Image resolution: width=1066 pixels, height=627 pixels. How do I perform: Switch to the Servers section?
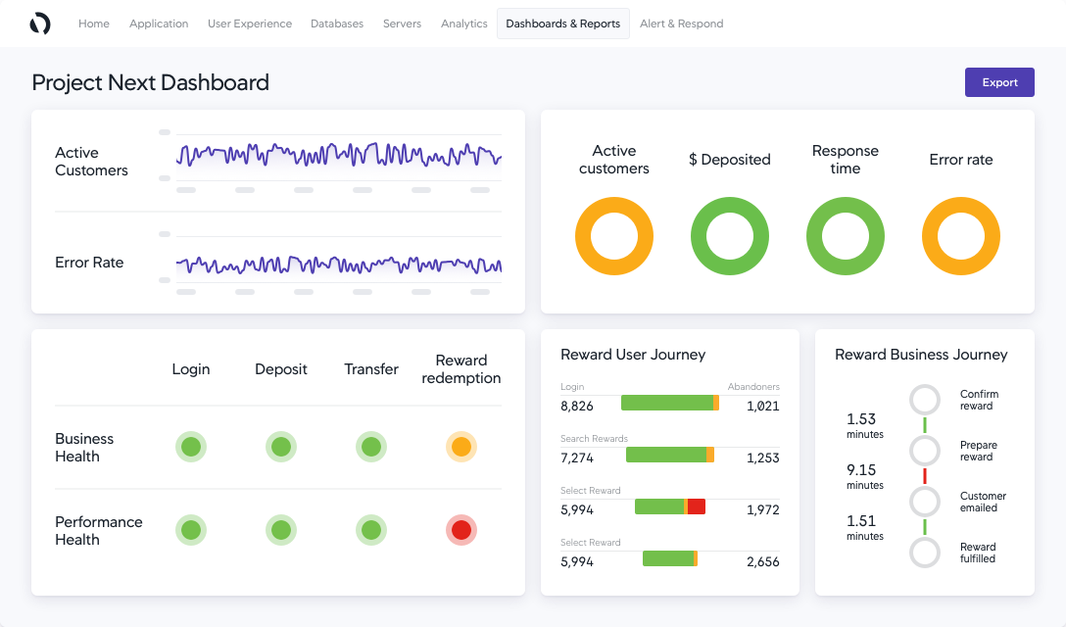click(402, 24)
